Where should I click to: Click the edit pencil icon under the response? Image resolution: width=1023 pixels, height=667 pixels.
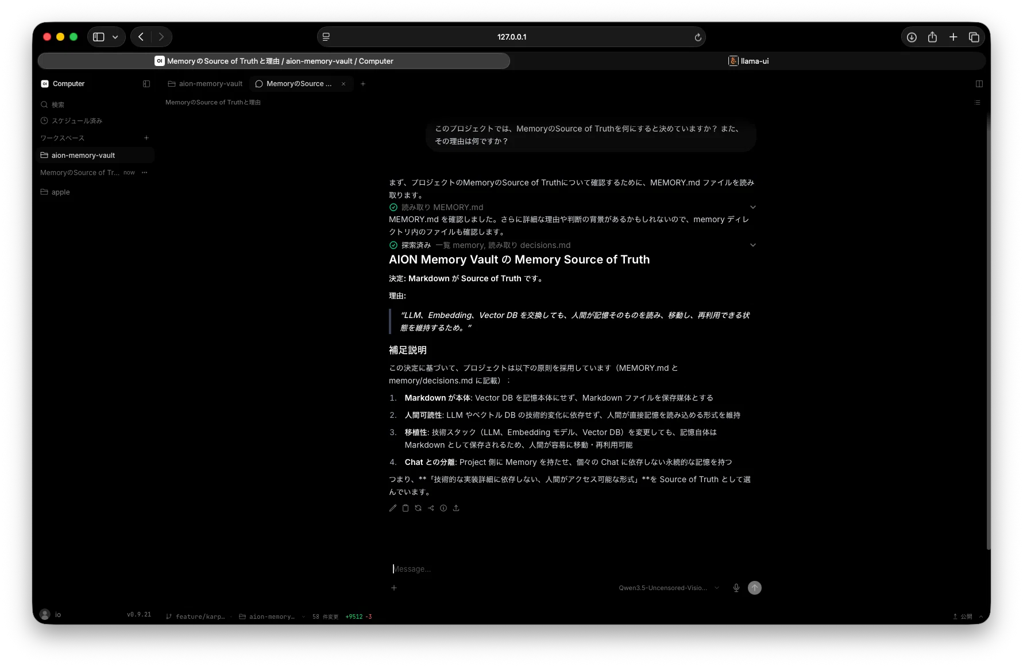[x=393, y=508]
